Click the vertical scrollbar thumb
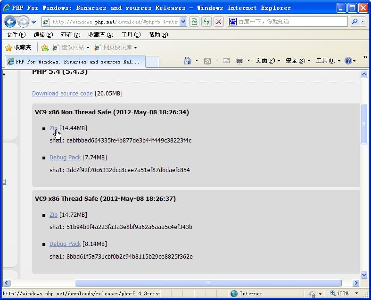The image size is (371, 300). (x=364, y=124)
